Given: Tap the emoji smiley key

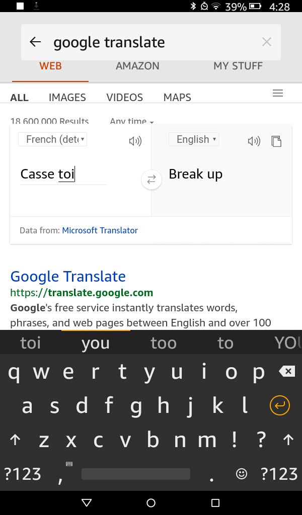Looking at the screenshot, I should coord(242,474).
